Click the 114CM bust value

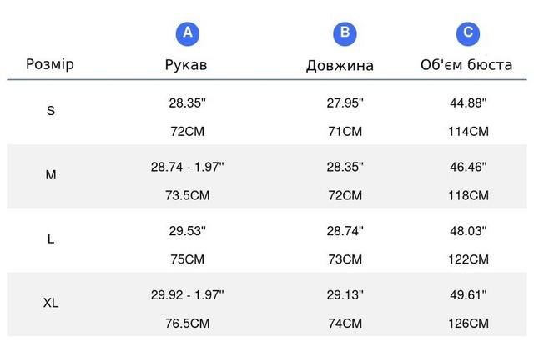[x=468, y=131]
